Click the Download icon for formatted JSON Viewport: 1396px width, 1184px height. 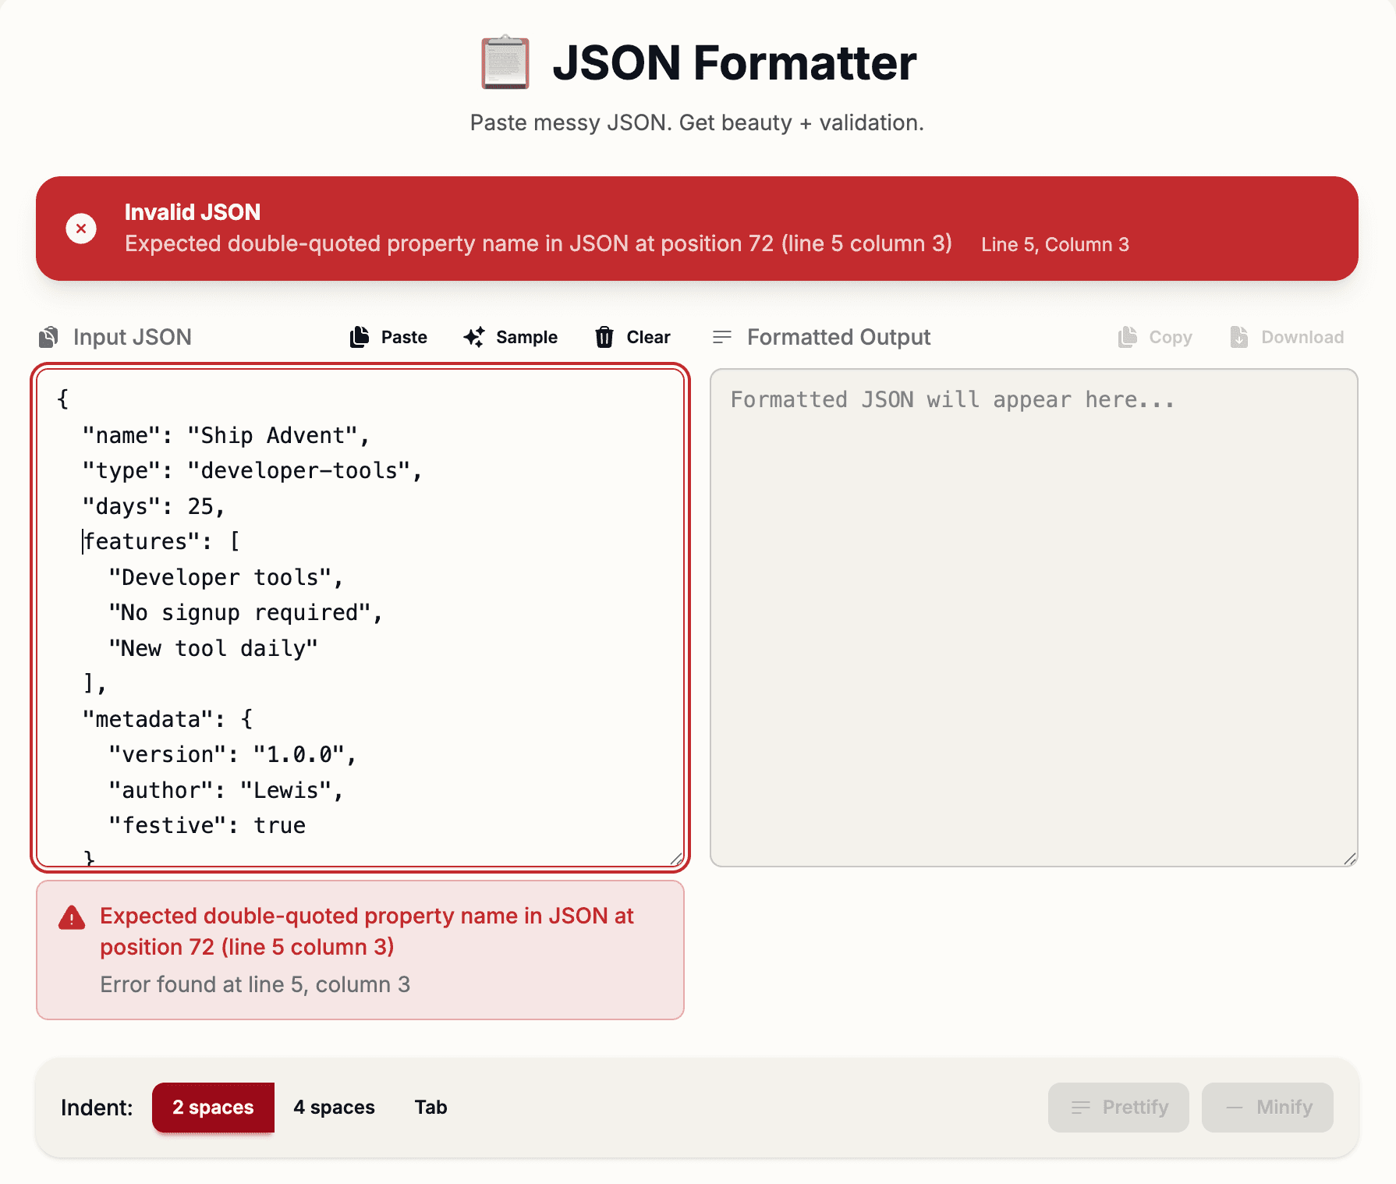tap(1238, 337)
